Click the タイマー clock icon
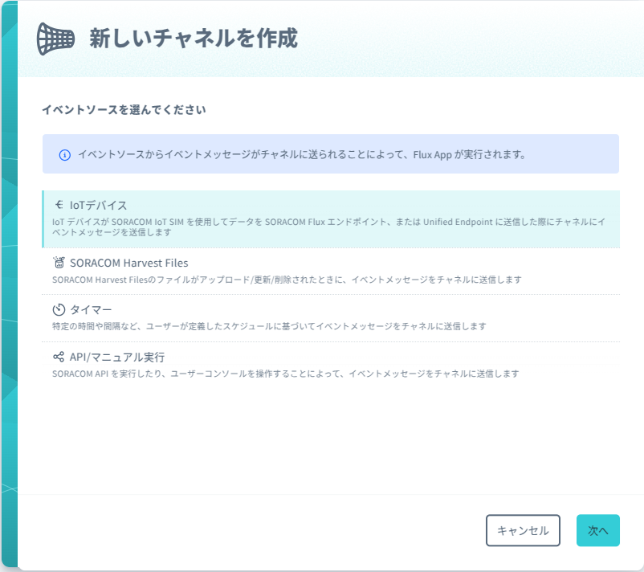The height and width of the screenshot is (572, 644). click(x=59, y=309)
